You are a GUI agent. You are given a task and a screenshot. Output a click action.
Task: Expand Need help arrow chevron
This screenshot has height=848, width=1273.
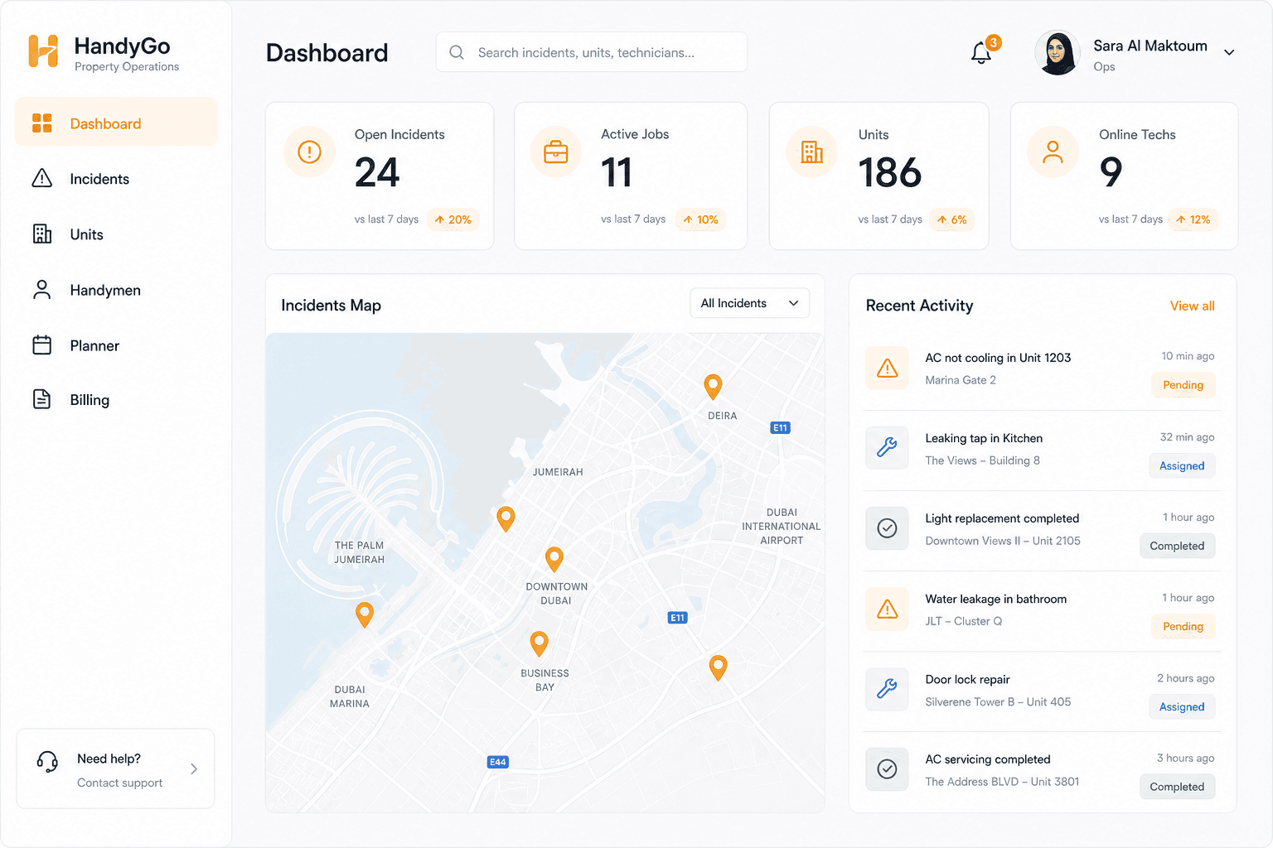pyautogui.click(x=194, y=768)
